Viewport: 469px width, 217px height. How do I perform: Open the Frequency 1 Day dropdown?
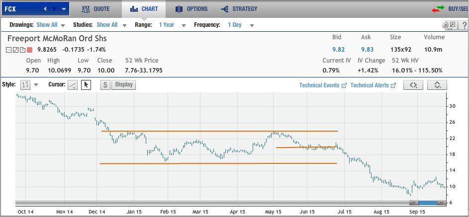(241, 25)
